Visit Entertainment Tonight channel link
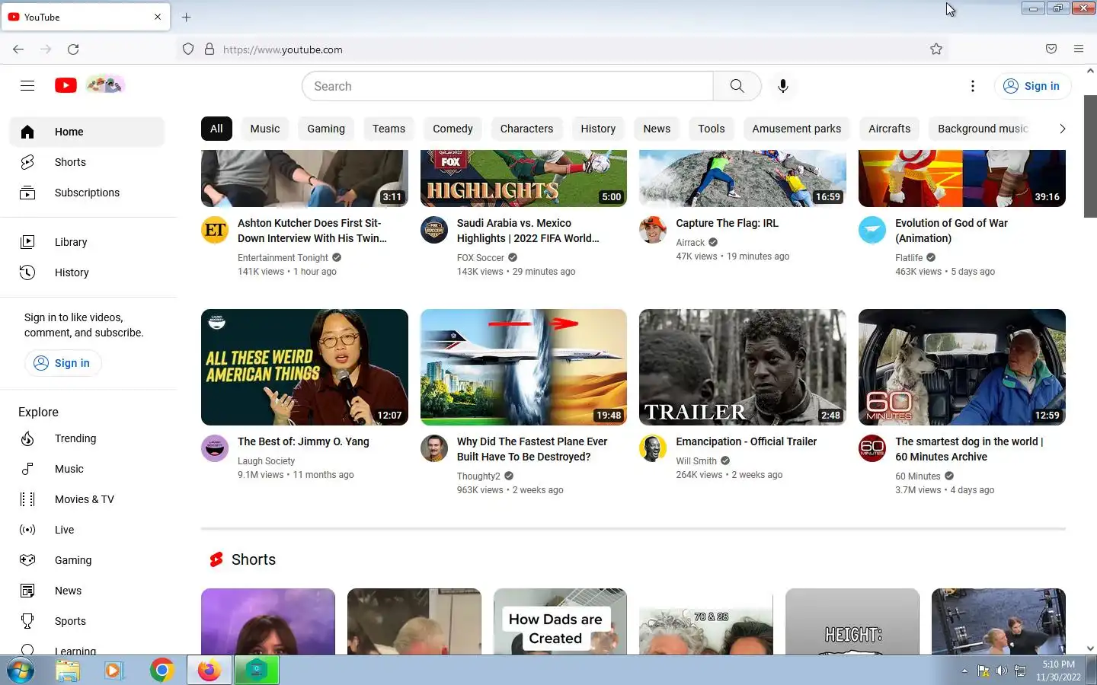 283,258
